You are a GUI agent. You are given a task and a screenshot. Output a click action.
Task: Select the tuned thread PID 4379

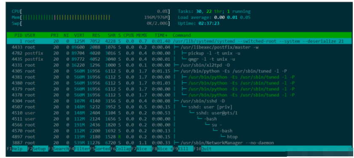(179, 89)
